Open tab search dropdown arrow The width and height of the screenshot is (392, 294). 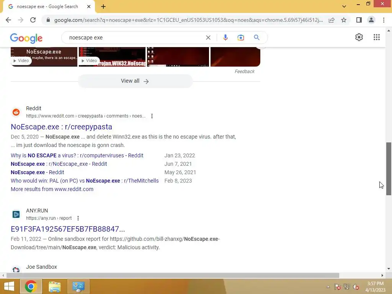344,7
